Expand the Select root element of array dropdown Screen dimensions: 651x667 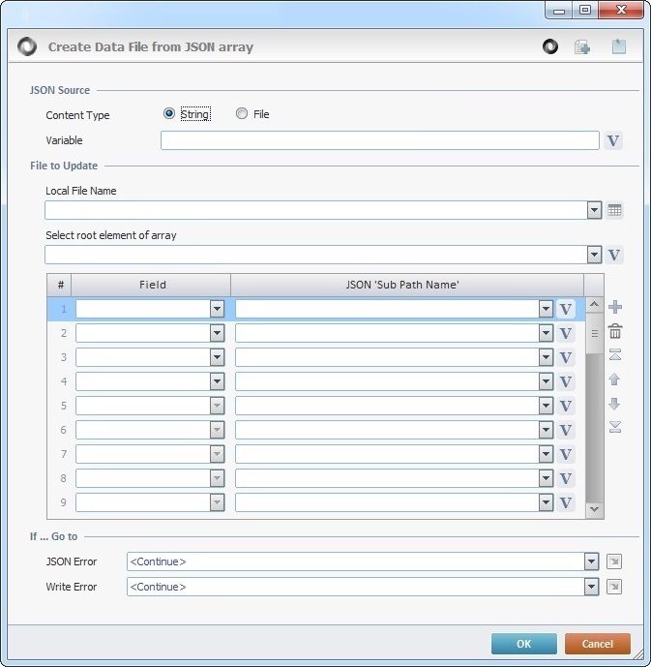click(594, 256)
